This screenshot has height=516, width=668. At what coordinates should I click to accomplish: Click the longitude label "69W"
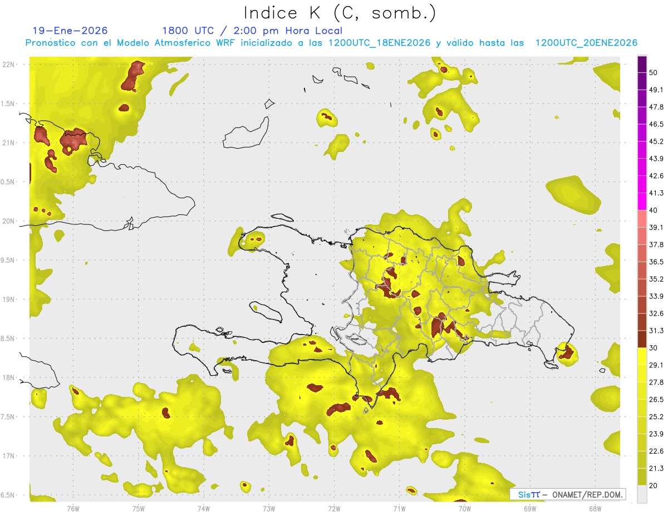pos(530,508)
